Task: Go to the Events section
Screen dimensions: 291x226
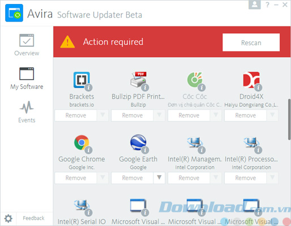Action: (27, 112)
